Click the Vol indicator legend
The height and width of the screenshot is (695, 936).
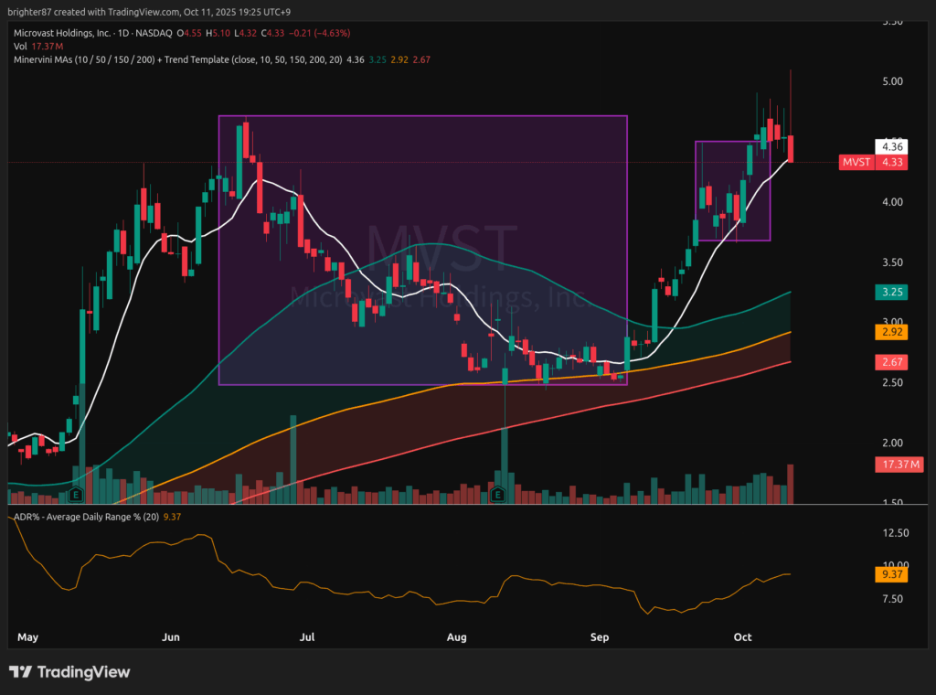[21, 47]
